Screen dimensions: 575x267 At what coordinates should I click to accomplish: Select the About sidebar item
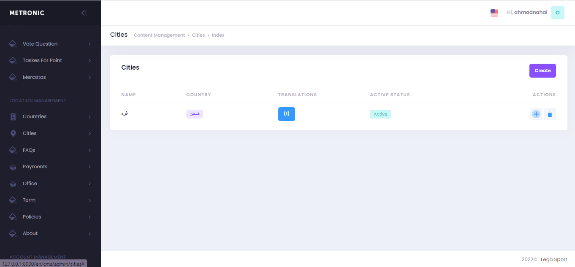[x=30, y=233]
